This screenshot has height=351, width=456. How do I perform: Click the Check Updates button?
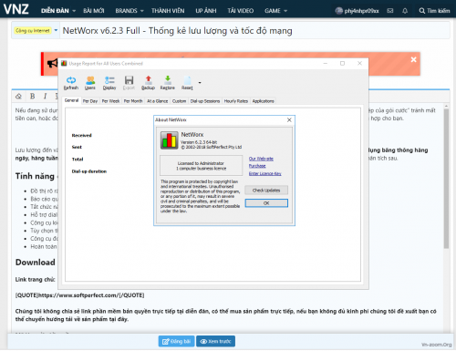266,191
